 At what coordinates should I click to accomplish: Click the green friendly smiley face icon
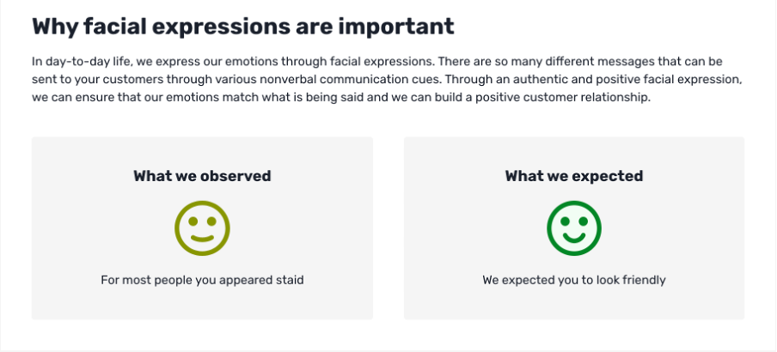tap(574, 228)
